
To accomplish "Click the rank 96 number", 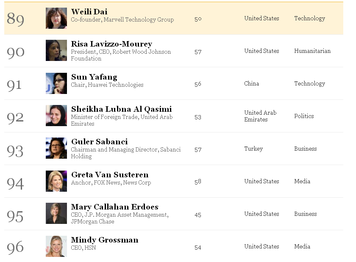I will (15, 247).
